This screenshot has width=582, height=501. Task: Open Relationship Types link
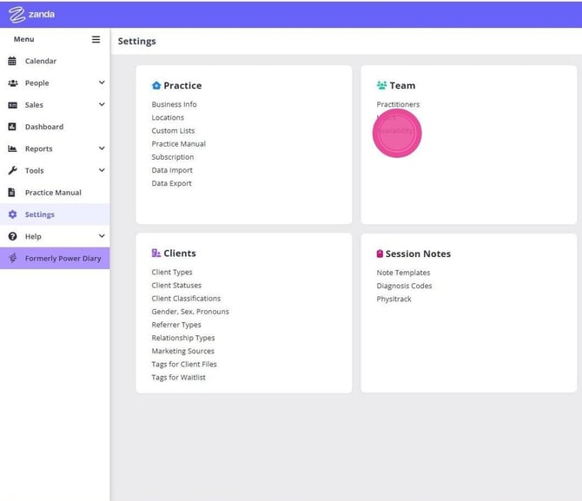click(183, 338)
